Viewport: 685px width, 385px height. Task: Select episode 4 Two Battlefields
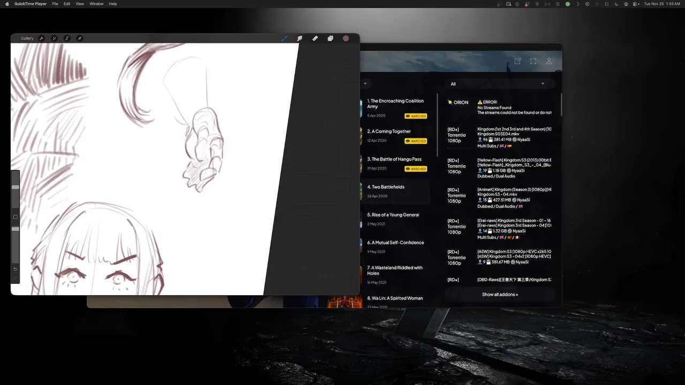[395, 191]
